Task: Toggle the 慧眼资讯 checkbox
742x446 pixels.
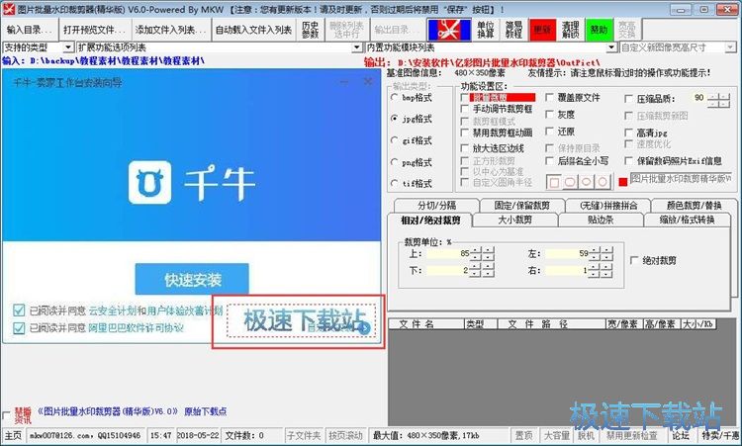Action: [6, 415]
